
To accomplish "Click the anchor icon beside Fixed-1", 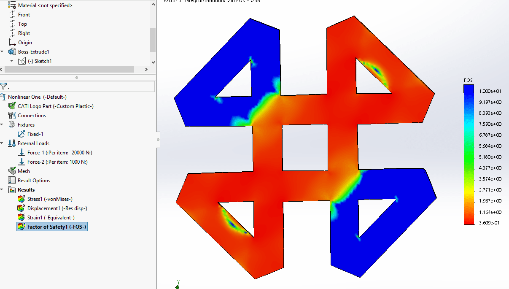I will pos(22,134).
